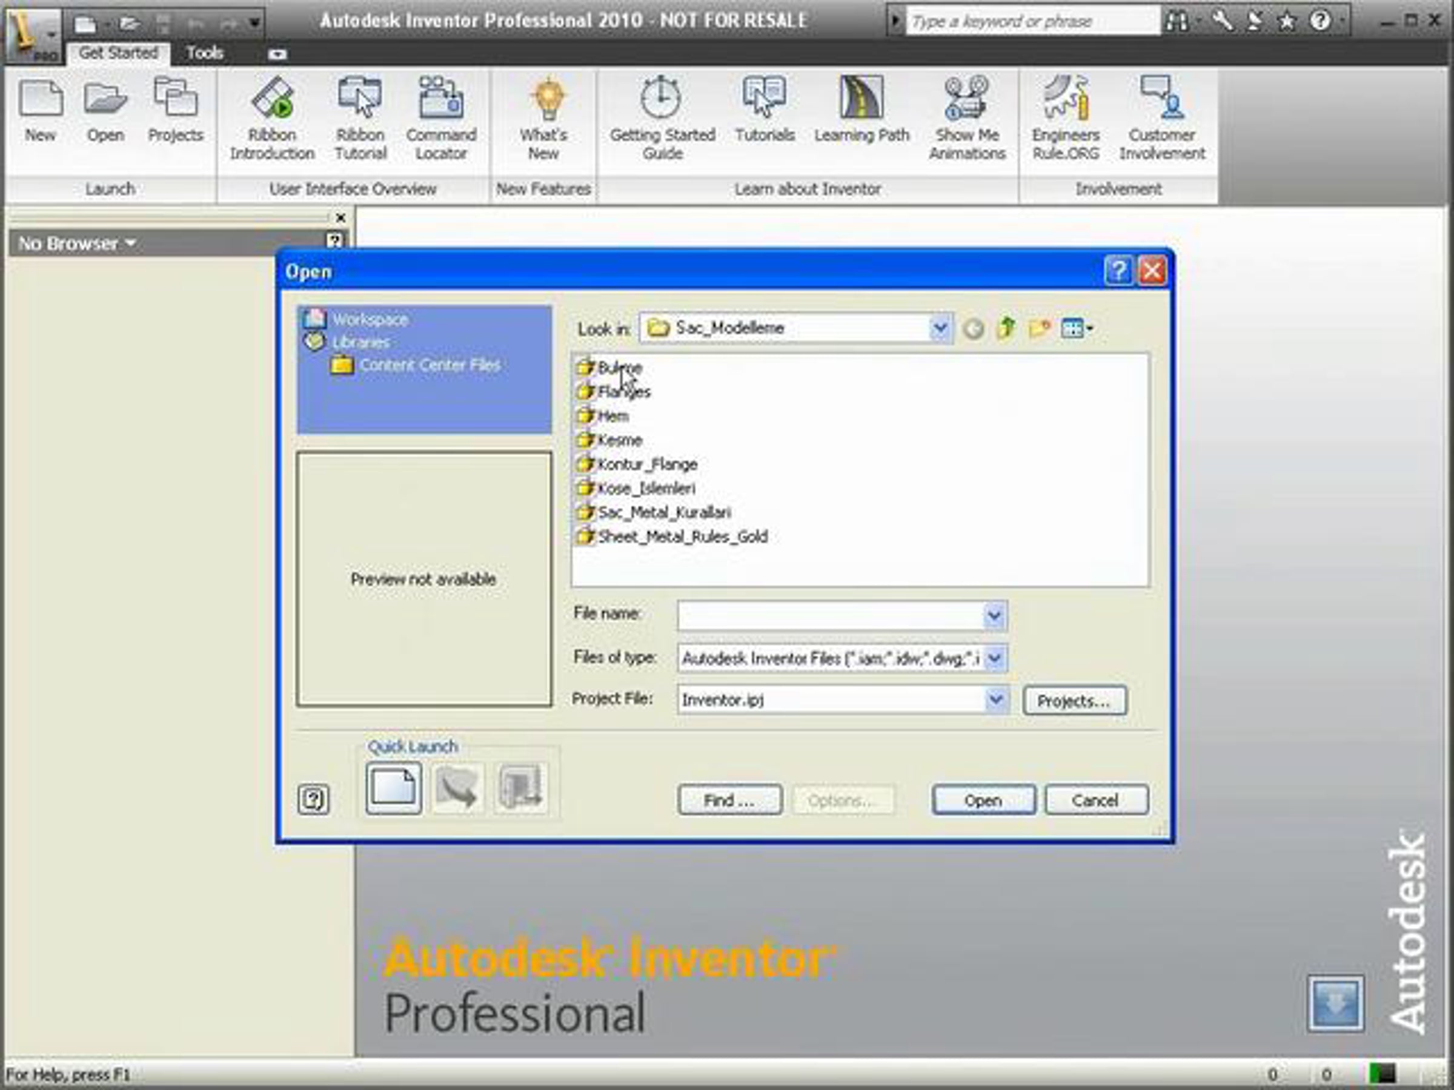Open the No Browser dropdown

tap(77, 244)
